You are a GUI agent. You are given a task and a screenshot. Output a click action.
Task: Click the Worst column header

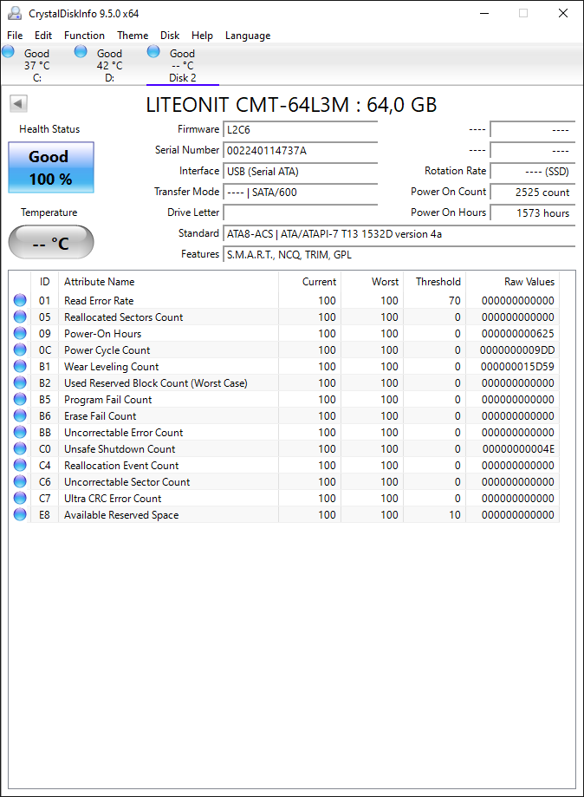373,282
